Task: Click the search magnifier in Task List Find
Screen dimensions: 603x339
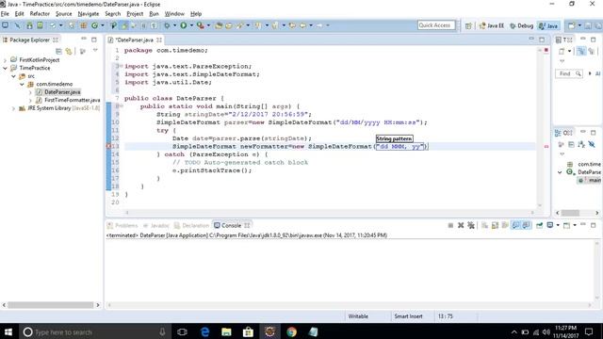Action: [578, 73]
